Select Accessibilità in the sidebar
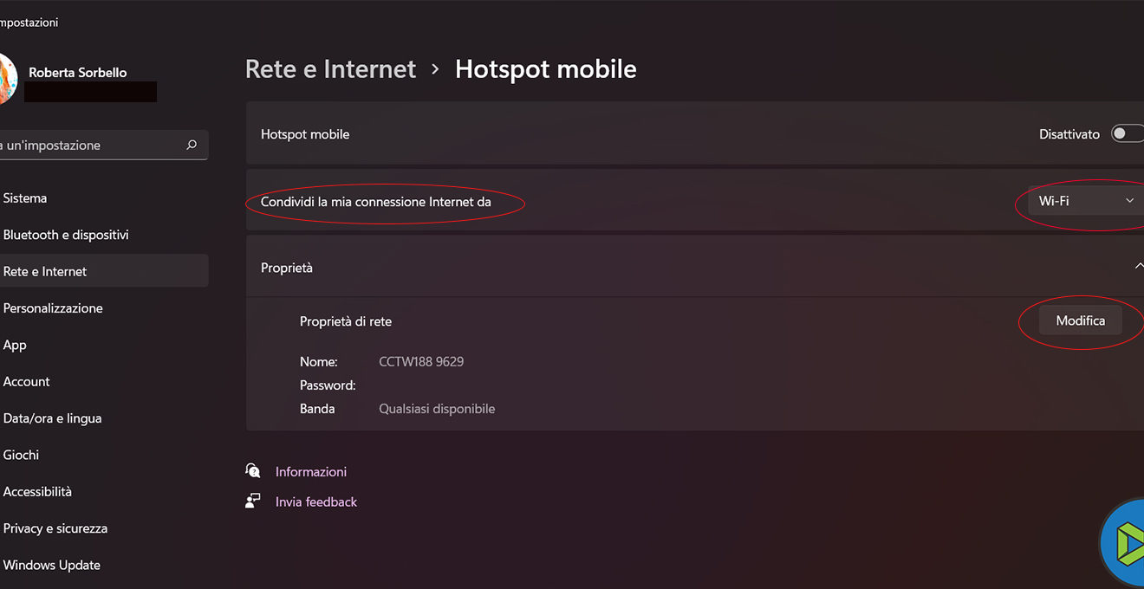 point(37,491)
